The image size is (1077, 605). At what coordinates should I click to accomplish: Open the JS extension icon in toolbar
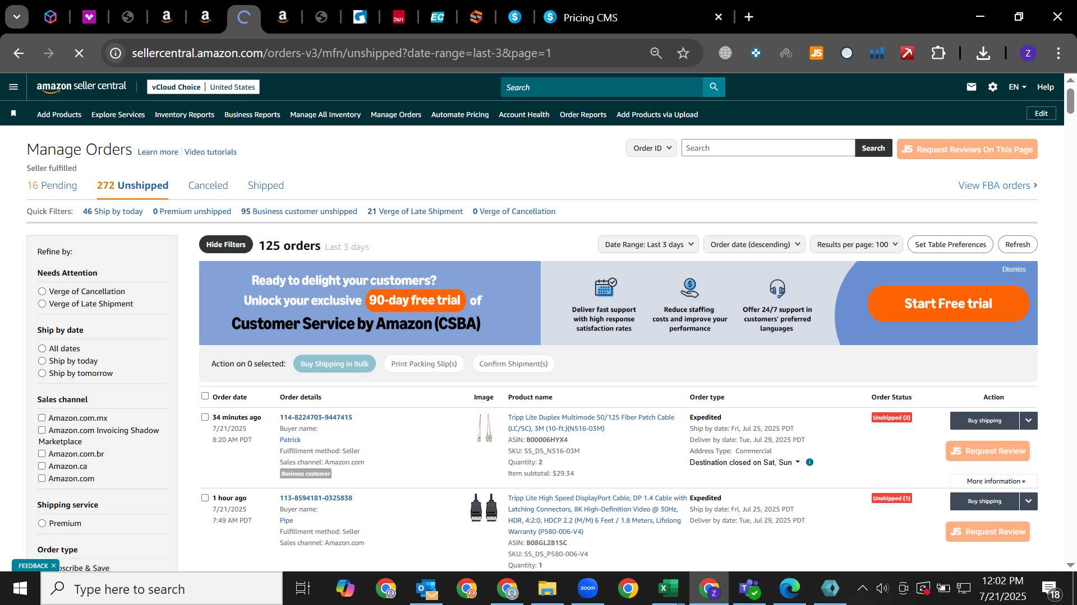click(816, 53)
